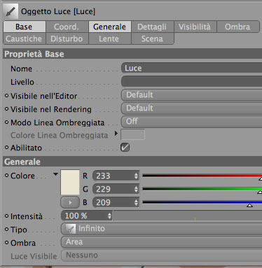Open the Dettagli tab
This screenshot has height=268, width=262.
click(153, 27)
